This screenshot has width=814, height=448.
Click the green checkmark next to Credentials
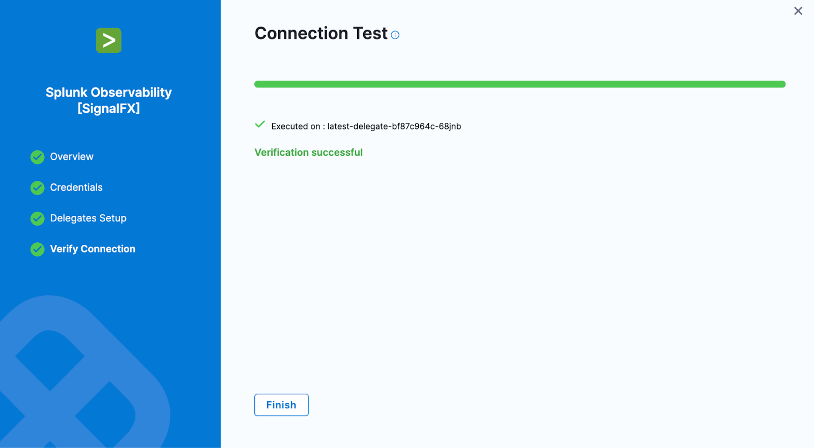(37, 188)
